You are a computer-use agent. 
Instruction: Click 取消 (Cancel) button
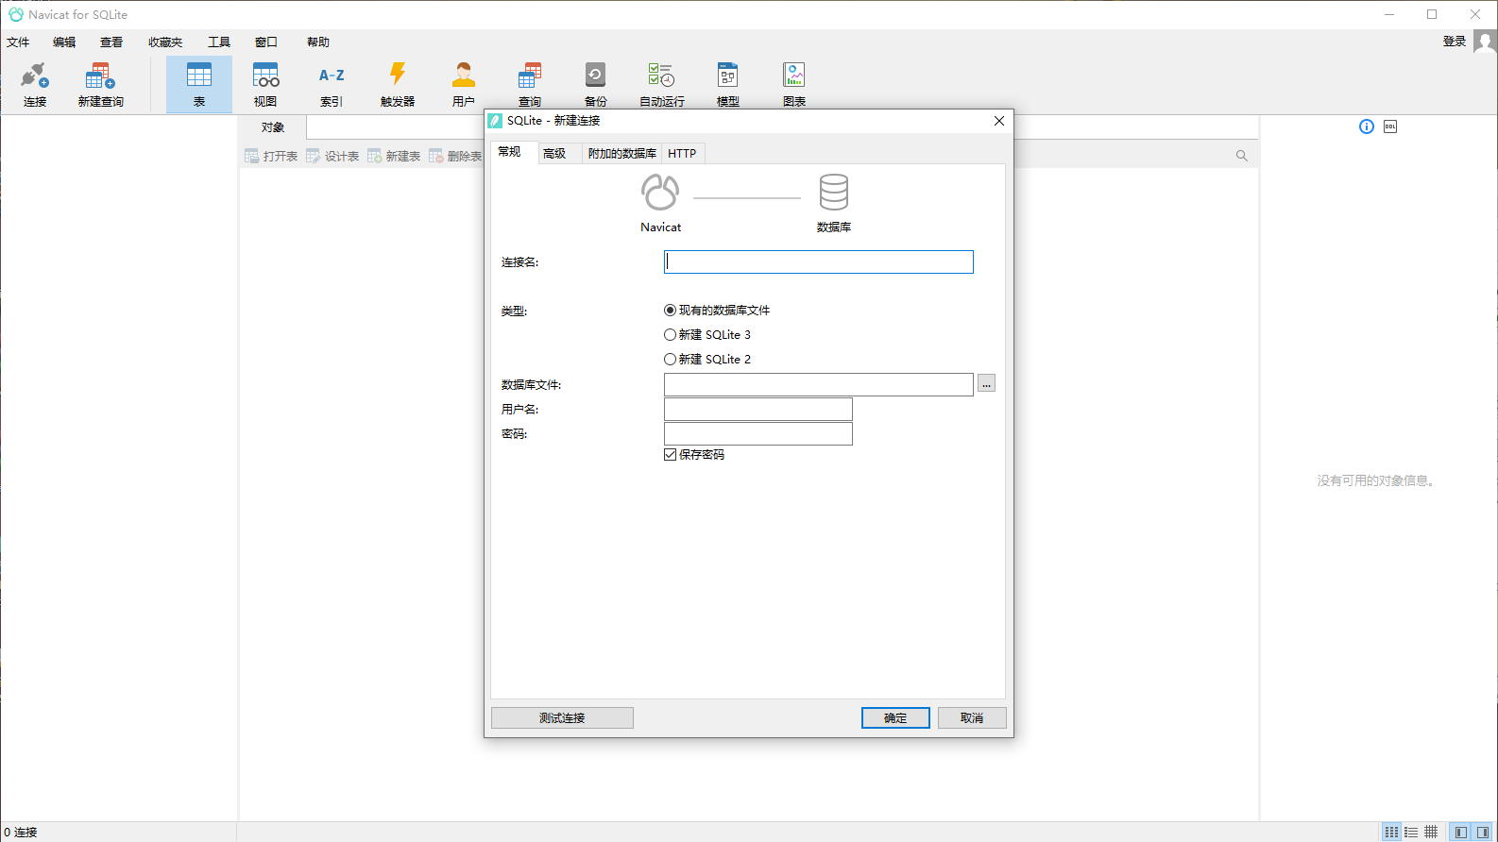pos(972,718)
